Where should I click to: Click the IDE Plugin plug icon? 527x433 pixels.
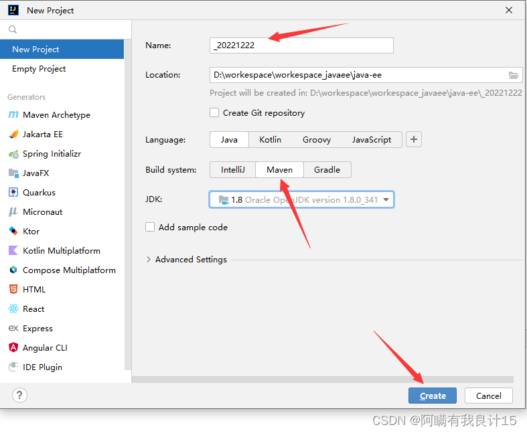click(x=13, y=367)
